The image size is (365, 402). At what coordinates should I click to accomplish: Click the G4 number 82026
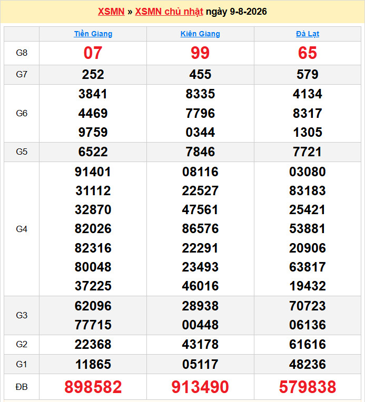tap(93, 229)
